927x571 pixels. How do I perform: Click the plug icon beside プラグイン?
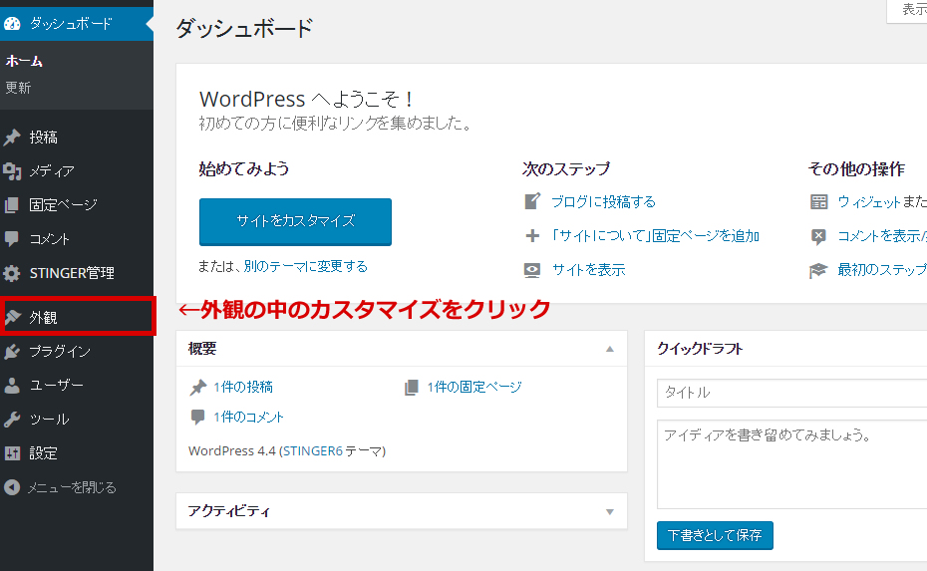pyautogui.click(x=12, y=352)
